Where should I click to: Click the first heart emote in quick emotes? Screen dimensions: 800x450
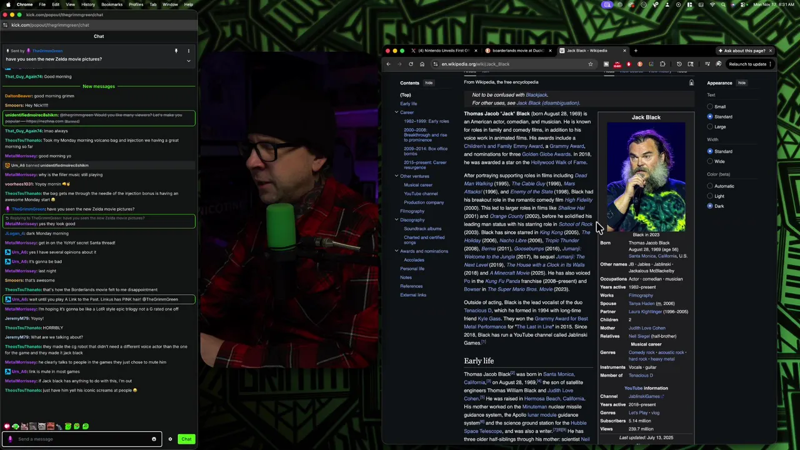tap(7, 426)
